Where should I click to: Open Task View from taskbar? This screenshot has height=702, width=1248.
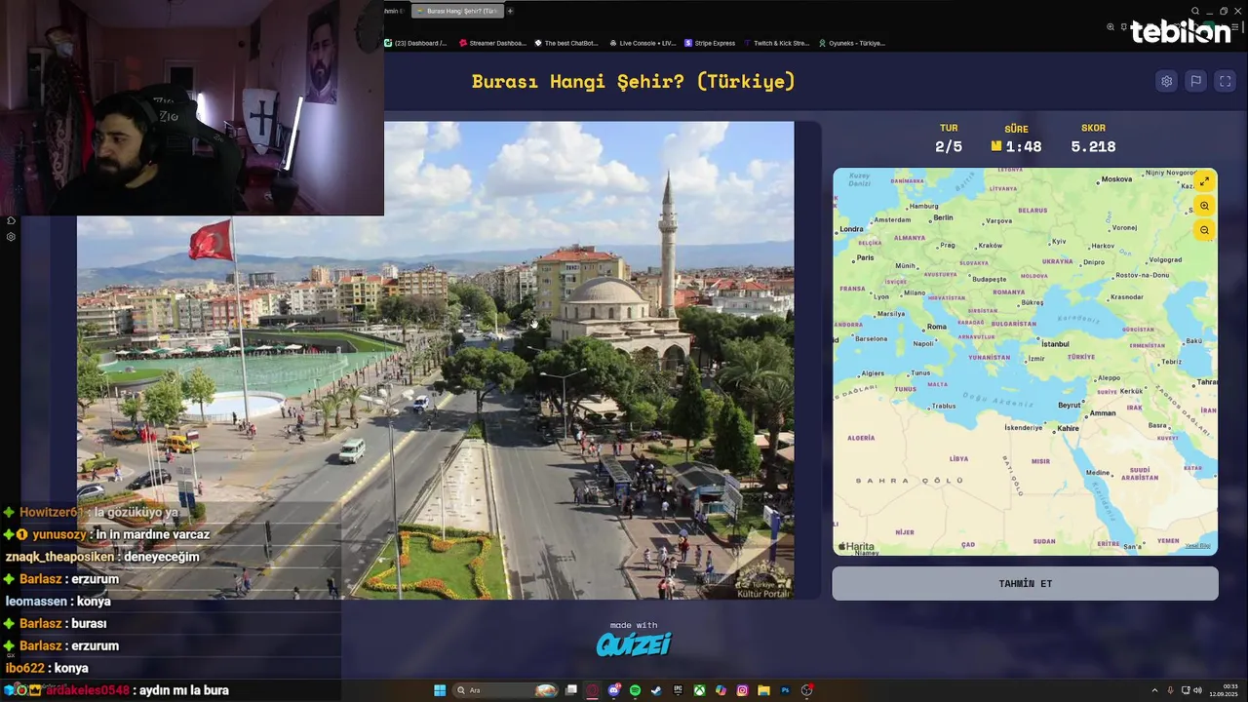click(x=571, y=690)
